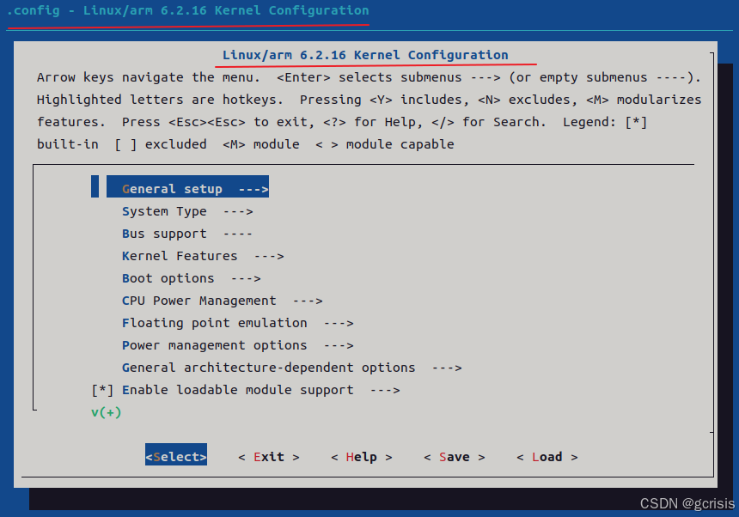Open Enable loadable module support submenu

[260, 390]
